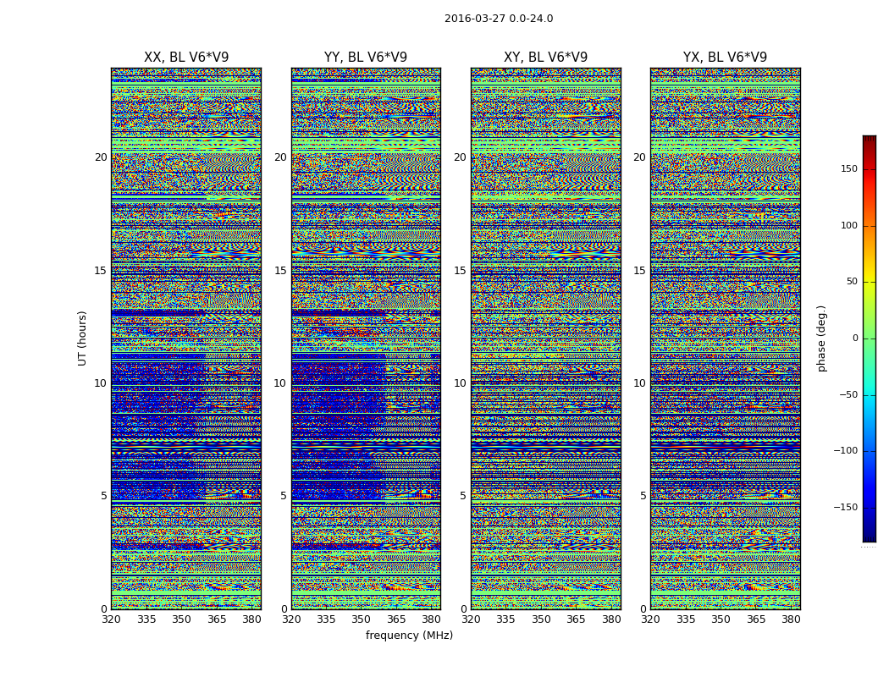Click colorbar tick label '−50'
The image size is (889, 677).
(848, 394)
